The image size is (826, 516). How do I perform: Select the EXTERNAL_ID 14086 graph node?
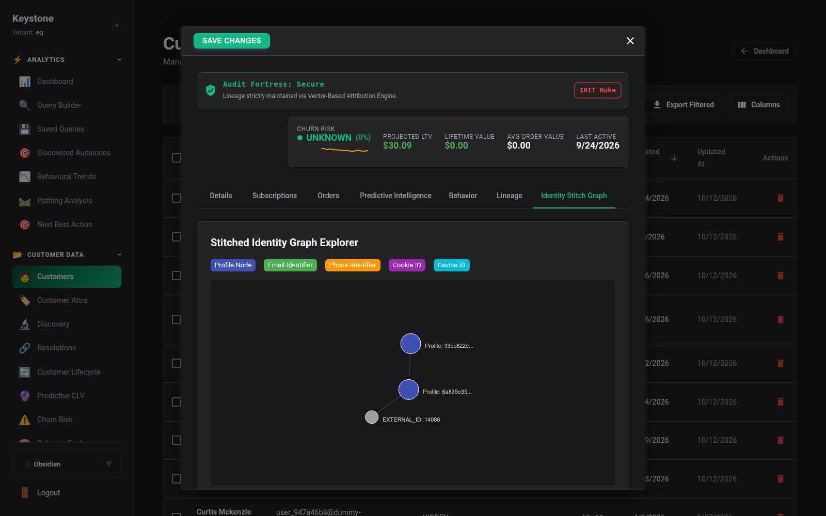click(372, 417)
